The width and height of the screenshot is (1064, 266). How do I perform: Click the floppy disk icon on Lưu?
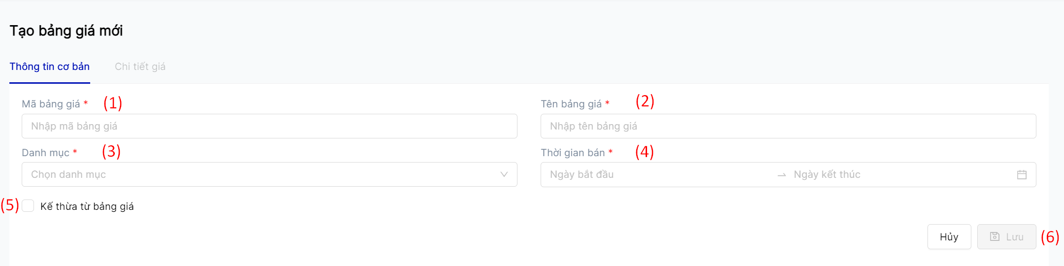point(995,237)
